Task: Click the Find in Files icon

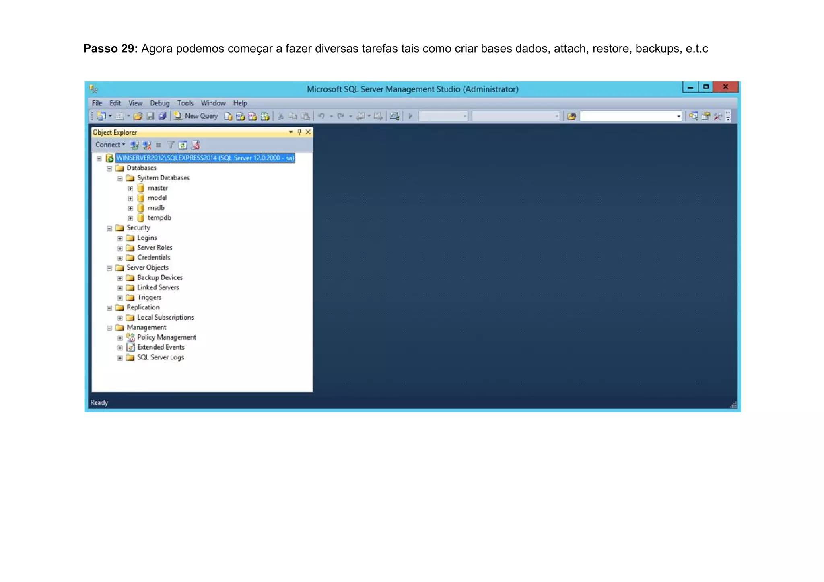Action: coord(571,117)
